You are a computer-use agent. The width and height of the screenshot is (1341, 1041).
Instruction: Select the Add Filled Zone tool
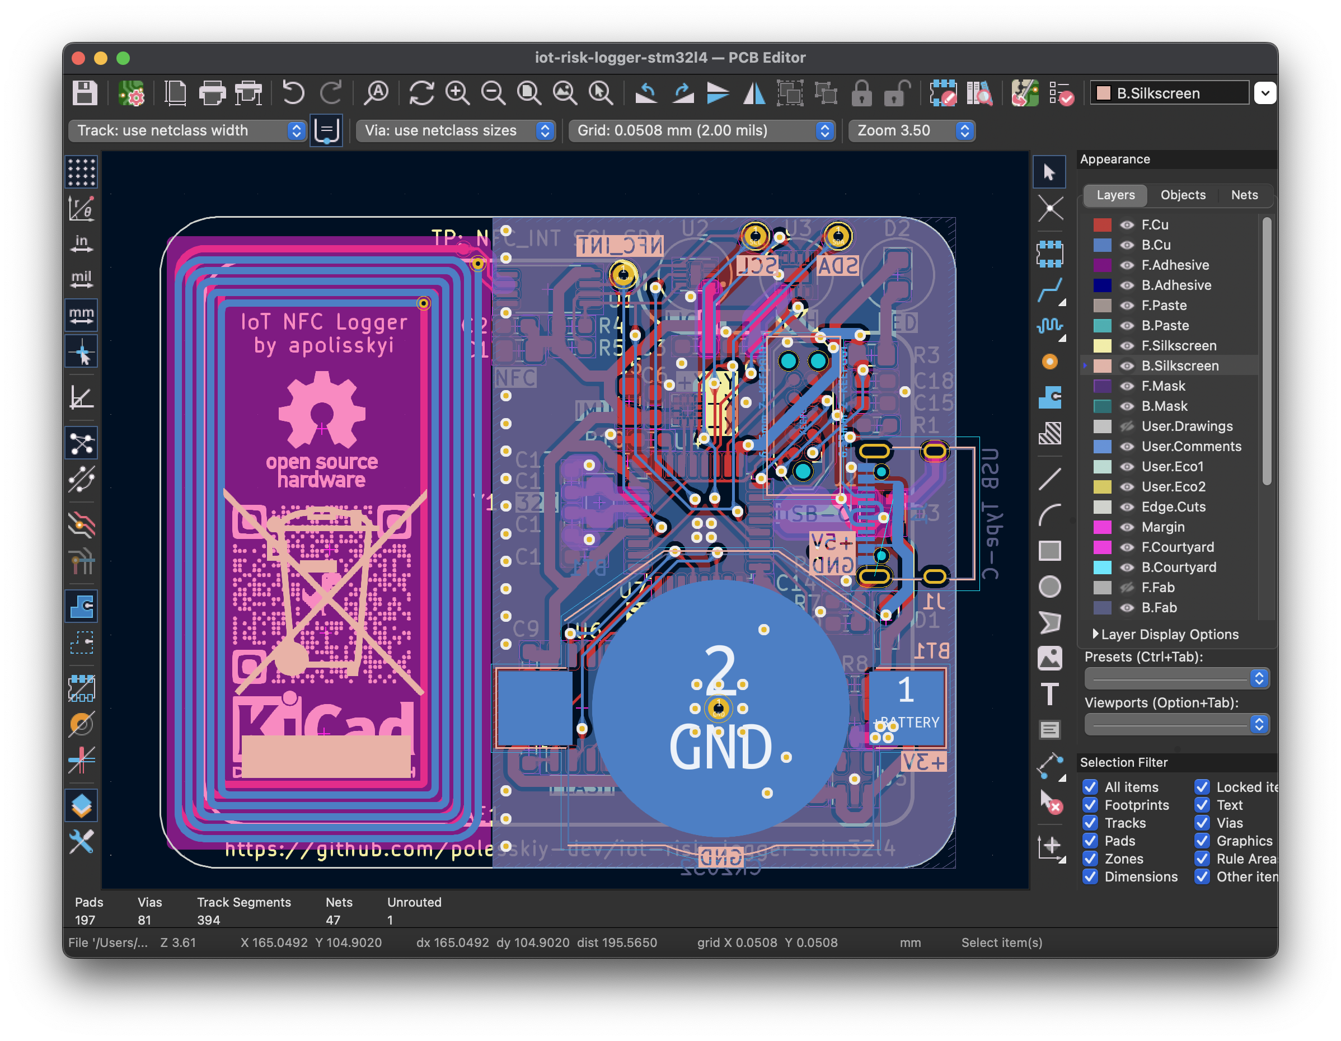(x=1050, y=398)
